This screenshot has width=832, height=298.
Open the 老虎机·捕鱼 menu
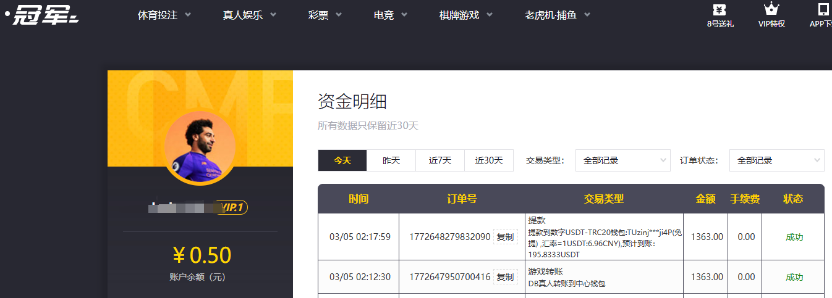coord(557,15)
